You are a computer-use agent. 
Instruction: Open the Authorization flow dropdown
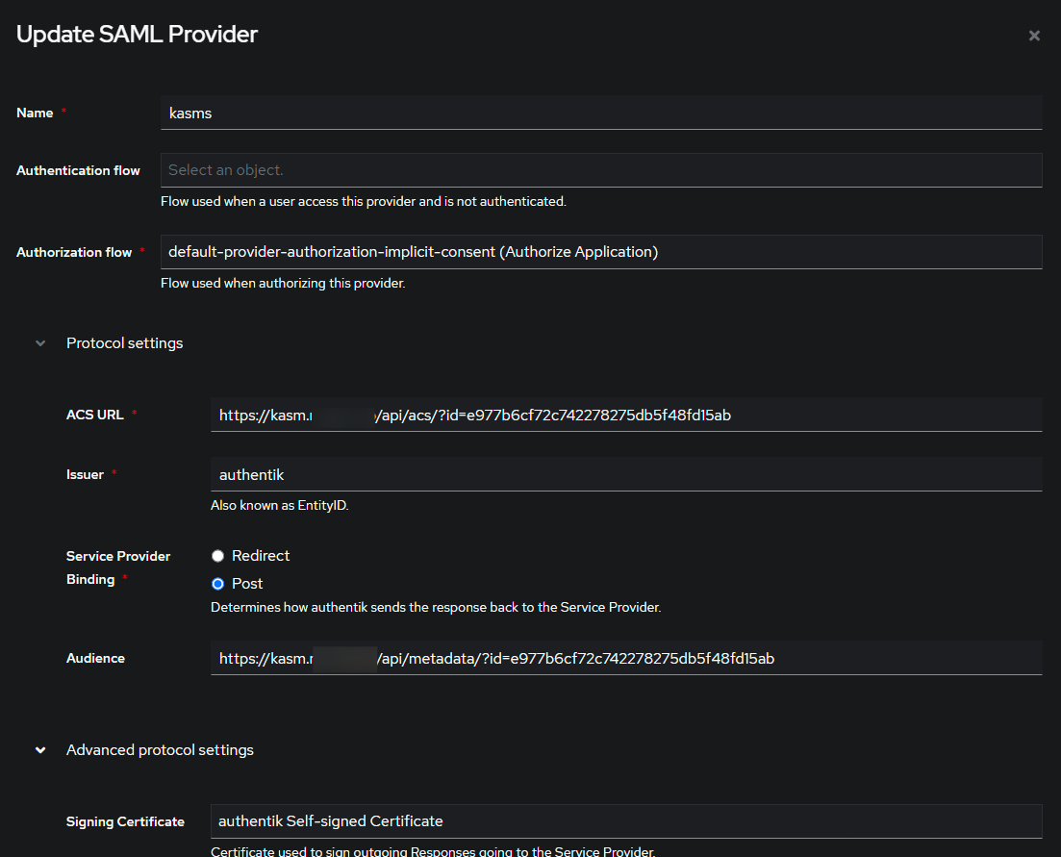pos(601,252)
